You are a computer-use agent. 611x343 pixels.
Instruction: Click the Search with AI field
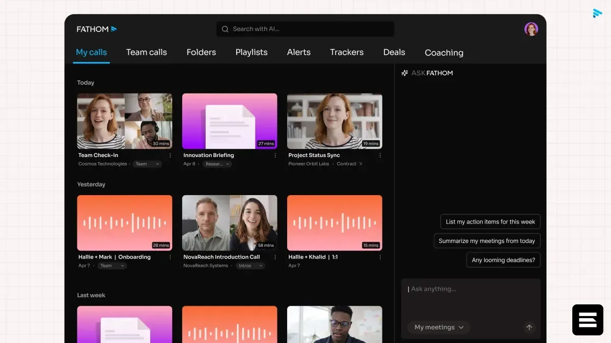[x=305, y=29]
